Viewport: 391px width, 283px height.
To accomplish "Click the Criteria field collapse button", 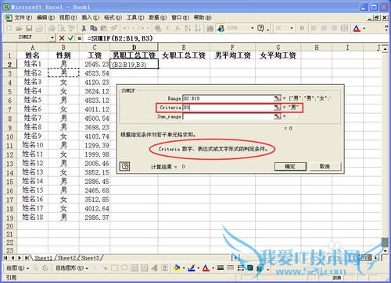I will pos(277,108).
